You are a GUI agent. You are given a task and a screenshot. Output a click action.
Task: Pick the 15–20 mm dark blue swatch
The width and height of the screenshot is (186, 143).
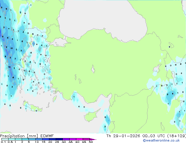click(45, 139)
